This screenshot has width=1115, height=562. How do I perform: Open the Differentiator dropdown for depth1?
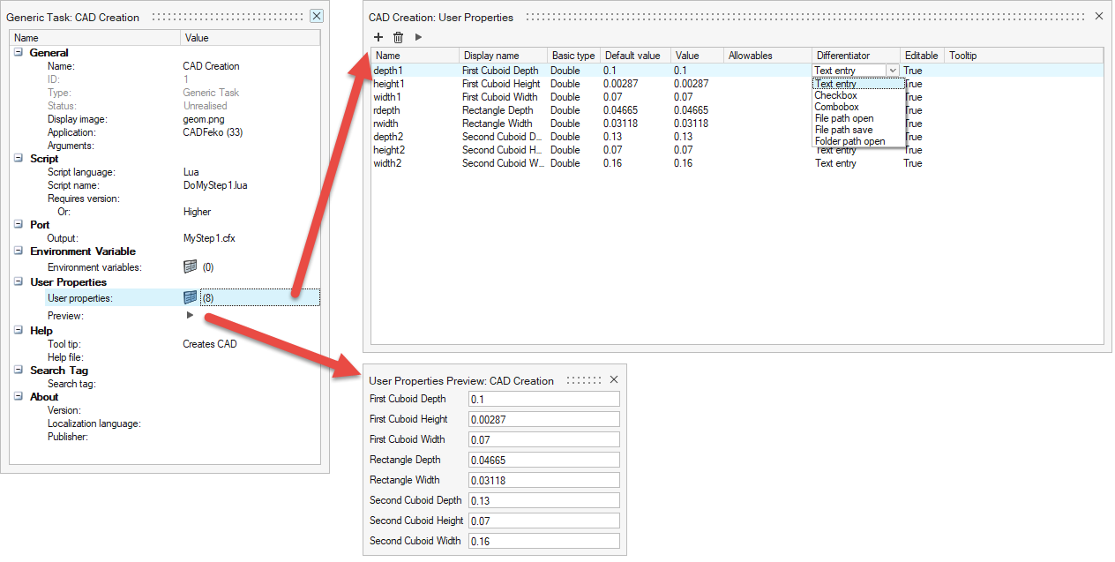(x=892, y=71)
